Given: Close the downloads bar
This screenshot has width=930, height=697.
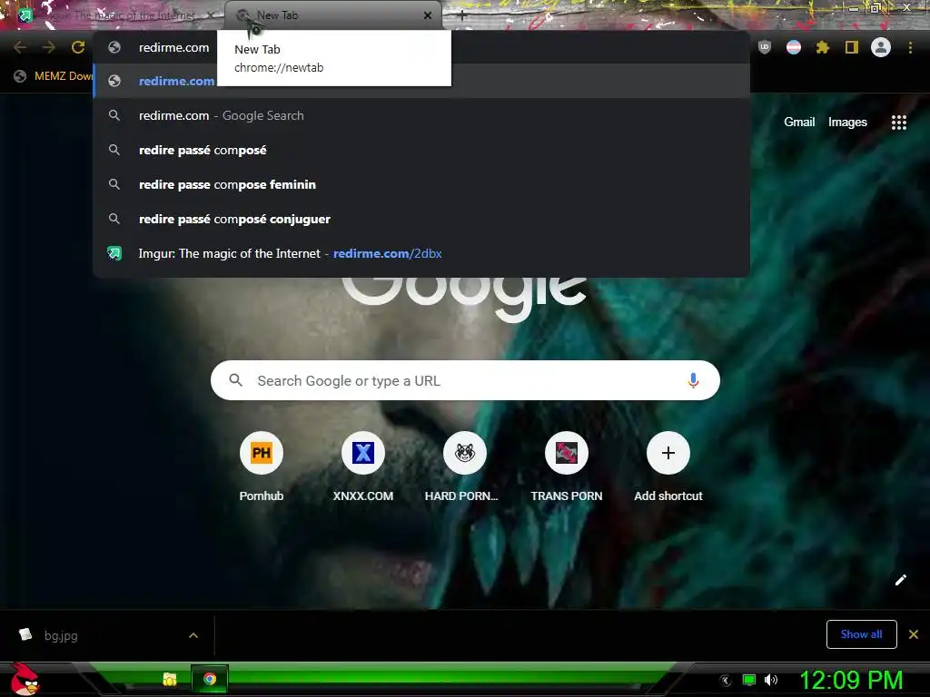Looking at the screenshot, I should 914,634.
